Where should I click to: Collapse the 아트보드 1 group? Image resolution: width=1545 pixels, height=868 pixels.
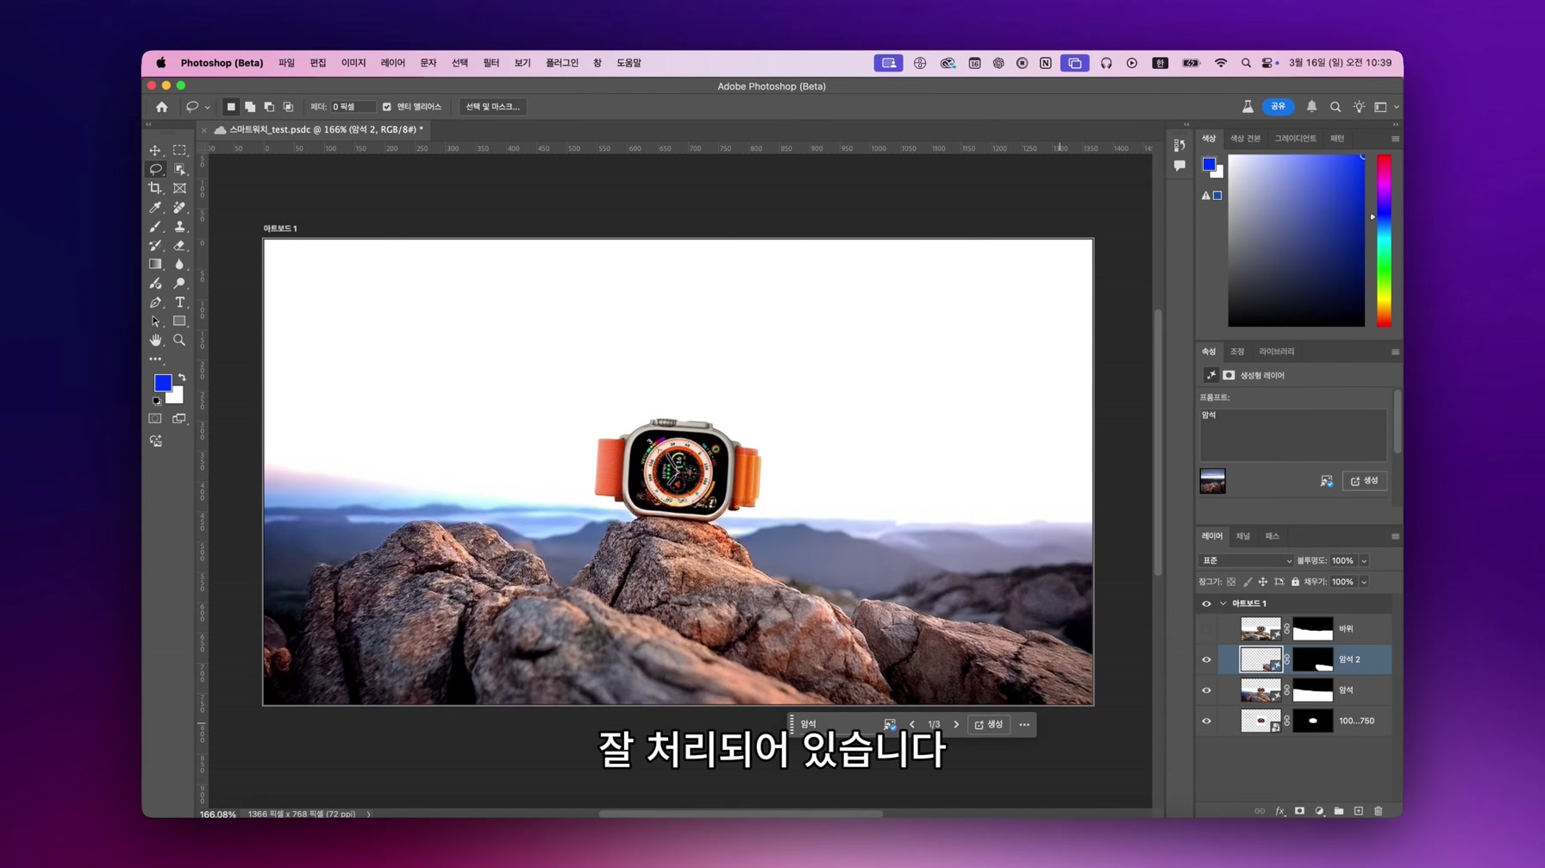pos(1223,603)
